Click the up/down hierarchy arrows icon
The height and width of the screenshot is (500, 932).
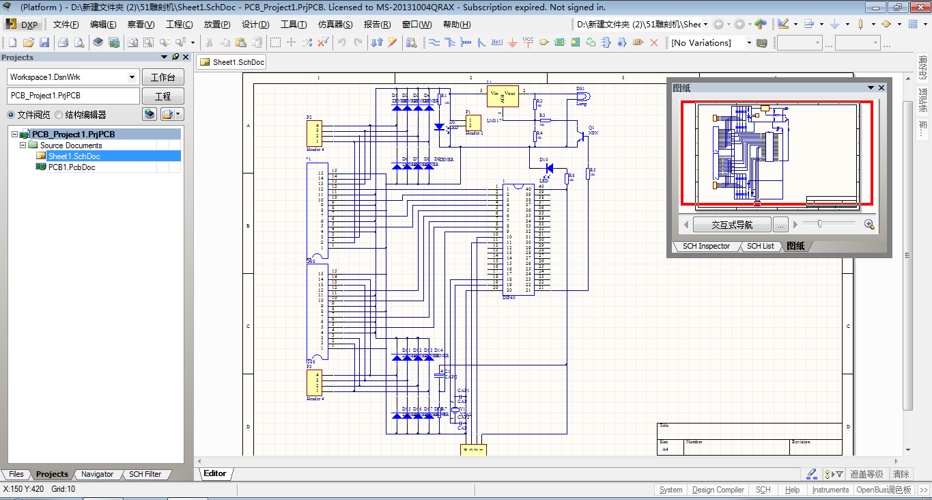tap(377, 42)
